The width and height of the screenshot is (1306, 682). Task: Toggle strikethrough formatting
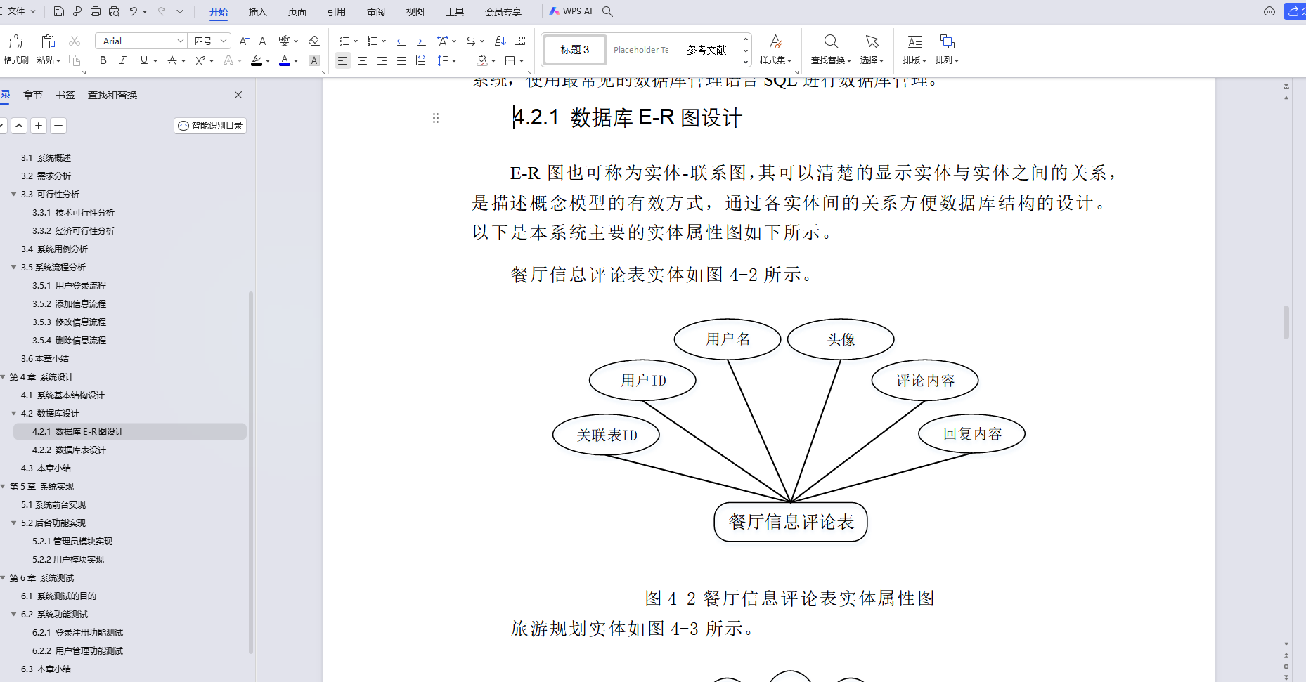tap(172, 60)
